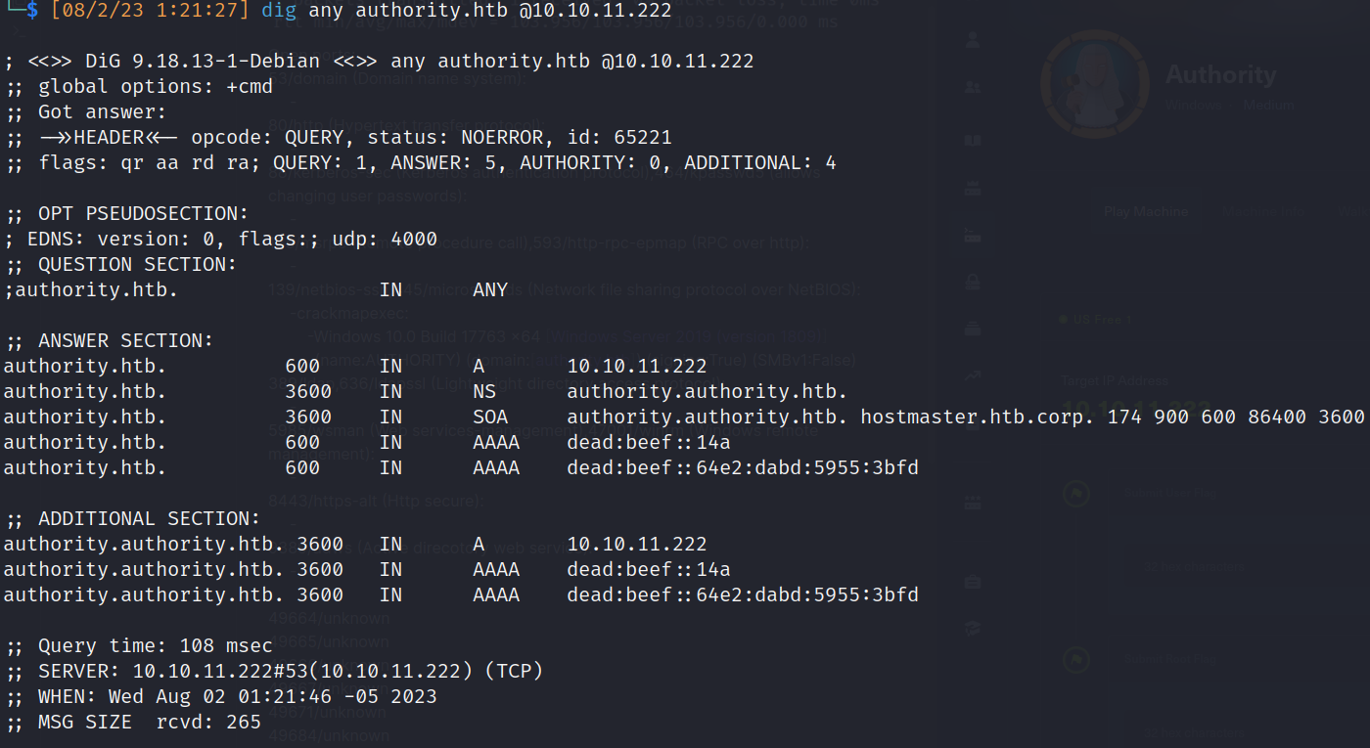Click the user profile sidebar icon
Viewport: 1370px width, 748px height.
[x=972, y=40]
